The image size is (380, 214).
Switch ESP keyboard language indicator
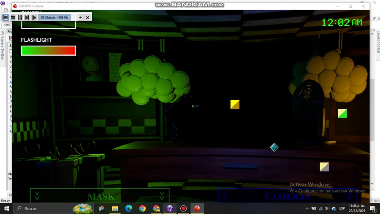click(342, 209)
